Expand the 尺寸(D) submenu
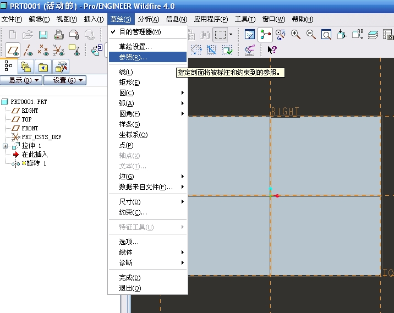394x313 pixels. 147,202
